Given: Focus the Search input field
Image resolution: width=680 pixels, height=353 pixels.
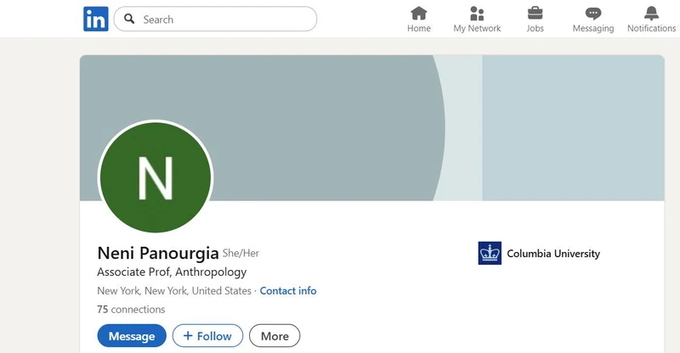Looking at the screenshot, I should pyautogui.click(x=215, y=19).
